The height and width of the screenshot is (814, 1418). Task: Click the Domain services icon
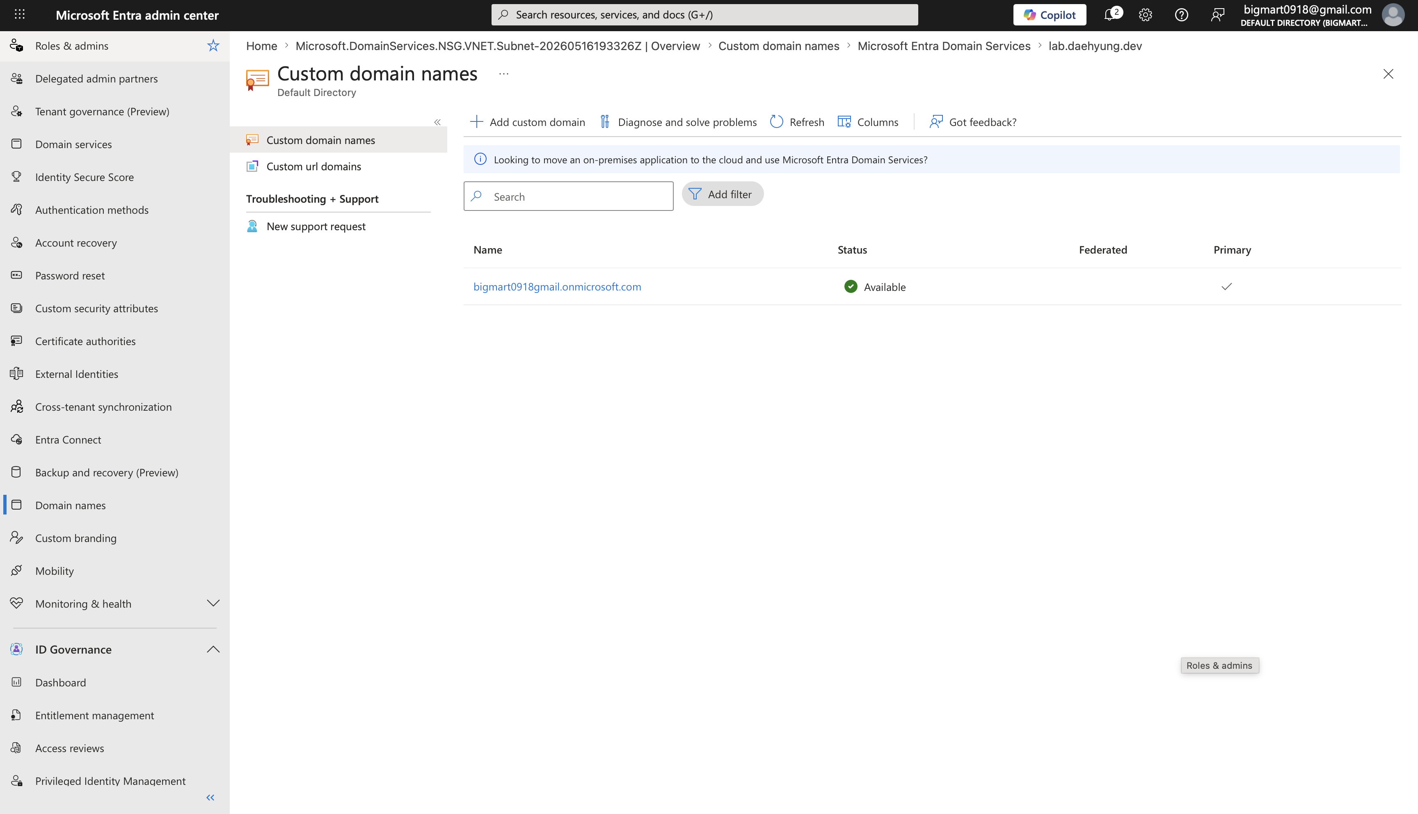17,144
